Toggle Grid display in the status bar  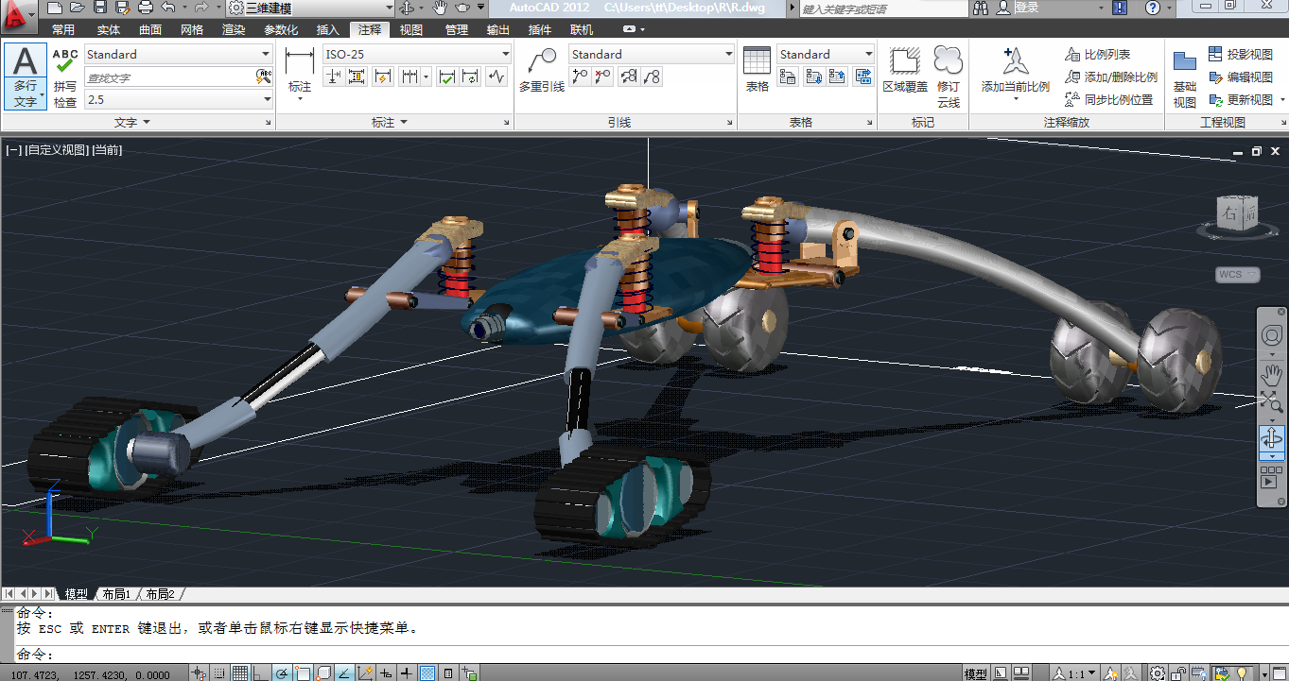coord(240,672)
